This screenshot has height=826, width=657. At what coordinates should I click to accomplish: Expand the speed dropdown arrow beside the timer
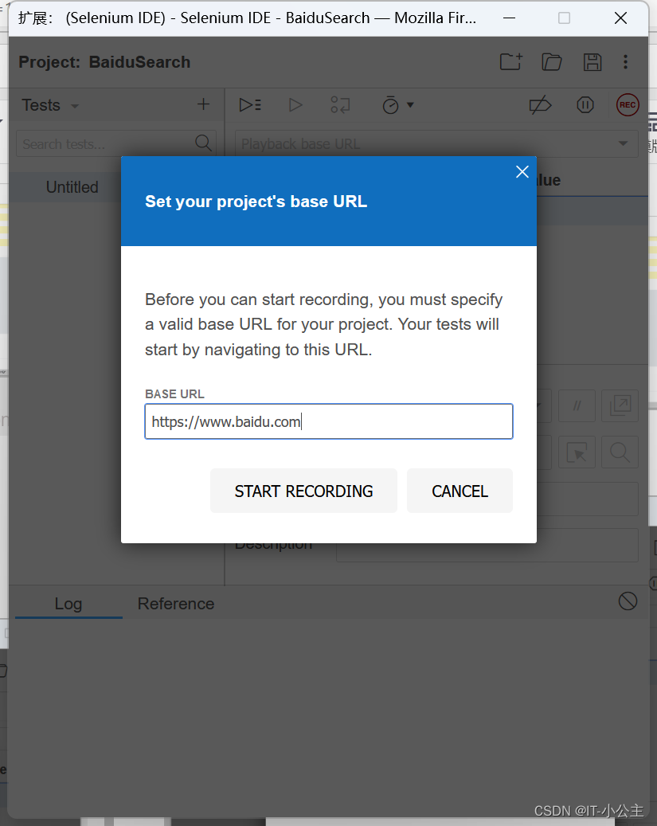[410, 105]
